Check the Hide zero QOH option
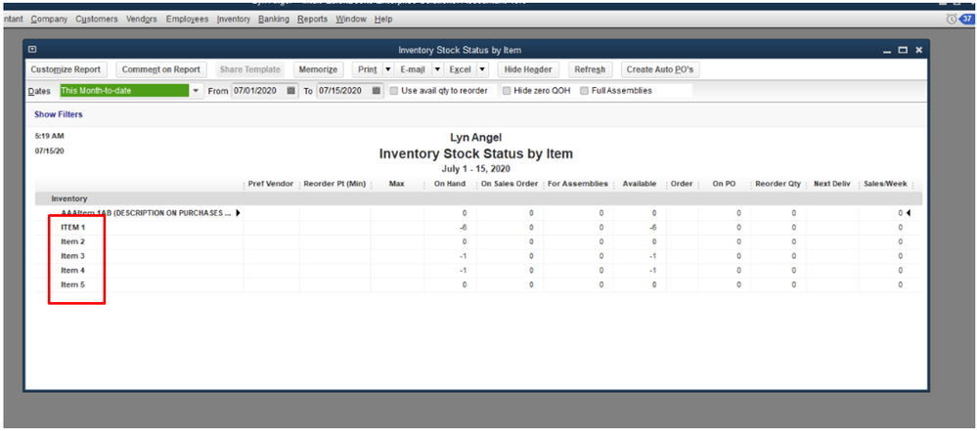The image size is (977, 431). click(x=507, y=91)
